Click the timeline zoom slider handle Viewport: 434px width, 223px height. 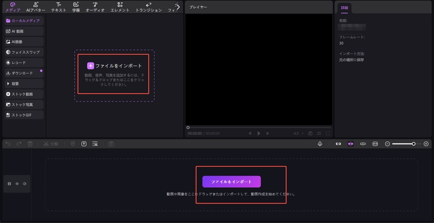coord(413,144)
